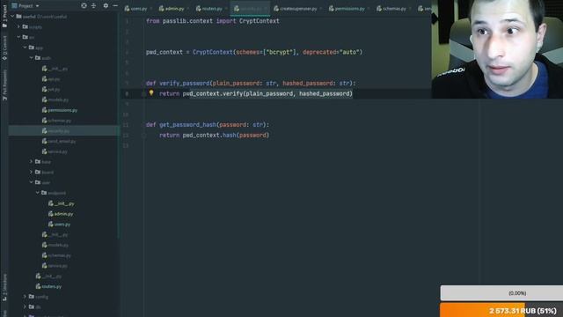The width and height of the screenshot is (563, 317).
Task: Collapse the endpoint folder
Action: 37,193
